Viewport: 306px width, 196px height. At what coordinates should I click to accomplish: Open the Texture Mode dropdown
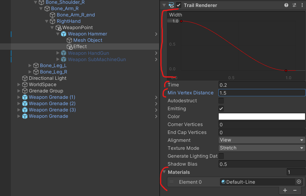coord(262,148)
